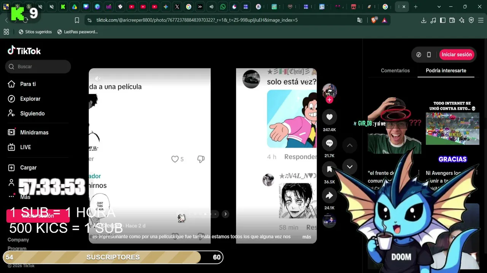487x273 pixels.
Task: Open the media playlist music-note icon
Action: click(x=433, y=20)
